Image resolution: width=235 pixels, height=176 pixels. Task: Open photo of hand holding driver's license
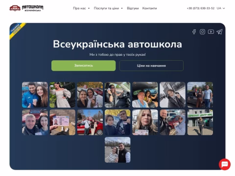point(63,122)
